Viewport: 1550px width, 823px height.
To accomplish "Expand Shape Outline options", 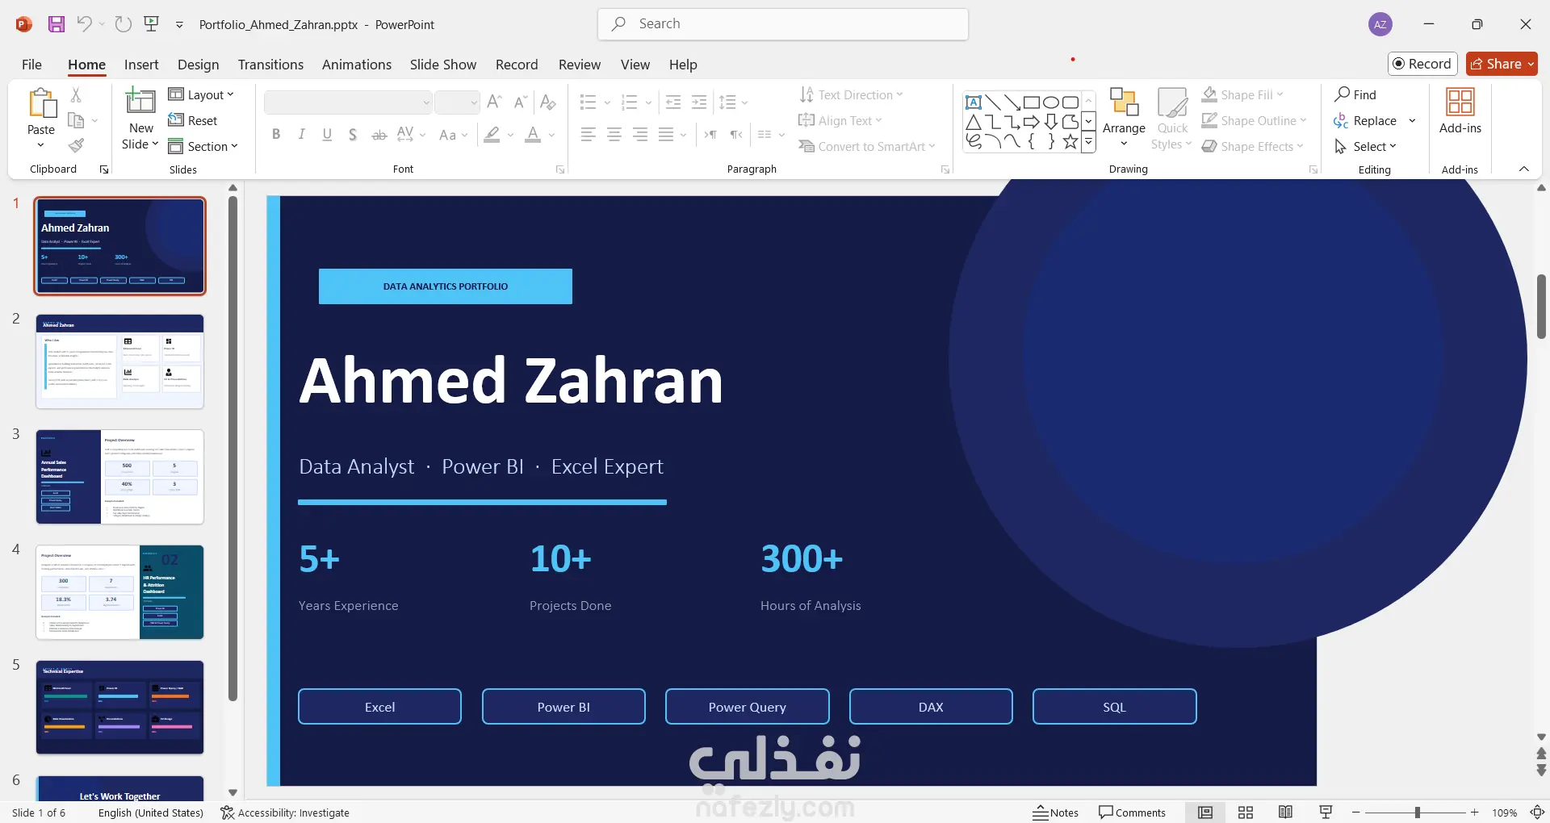I will coord(1254,120).
